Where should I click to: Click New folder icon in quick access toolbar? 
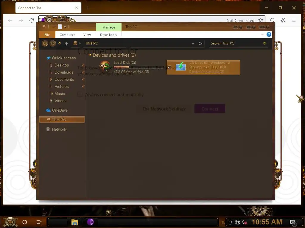point(60,27)
